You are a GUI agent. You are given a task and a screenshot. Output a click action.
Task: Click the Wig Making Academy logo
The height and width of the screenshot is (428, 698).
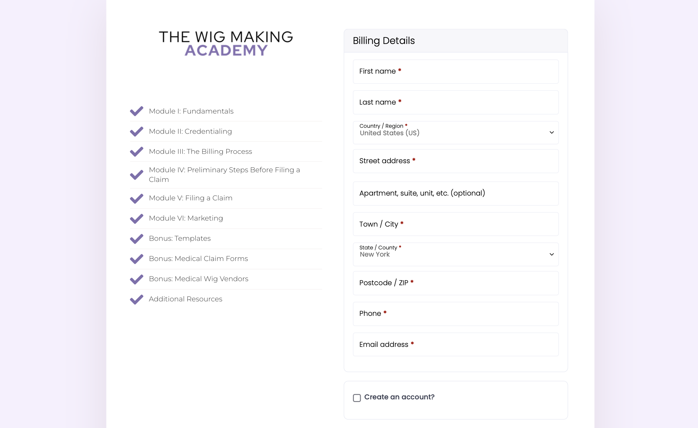[x=226, y=43]
